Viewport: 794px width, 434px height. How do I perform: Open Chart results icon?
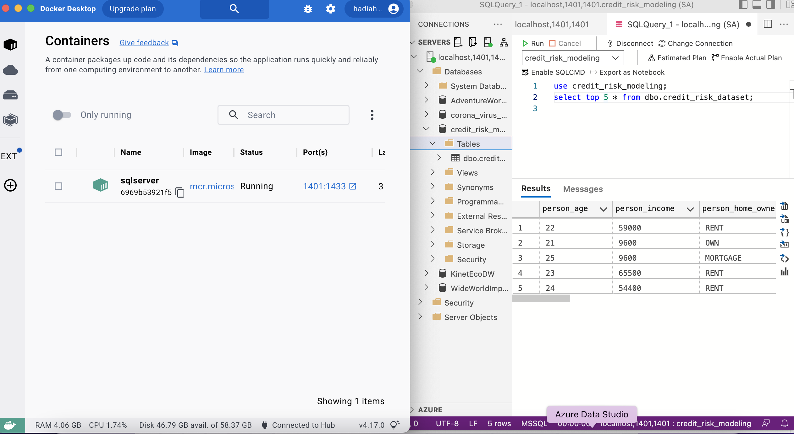785,272
